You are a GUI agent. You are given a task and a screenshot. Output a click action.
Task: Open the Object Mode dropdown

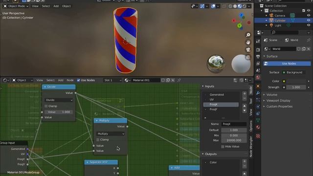[16, 6]
